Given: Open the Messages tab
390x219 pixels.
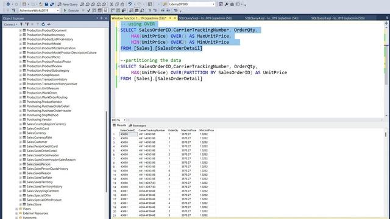Looking at the screenshot, I should (137, 125).
